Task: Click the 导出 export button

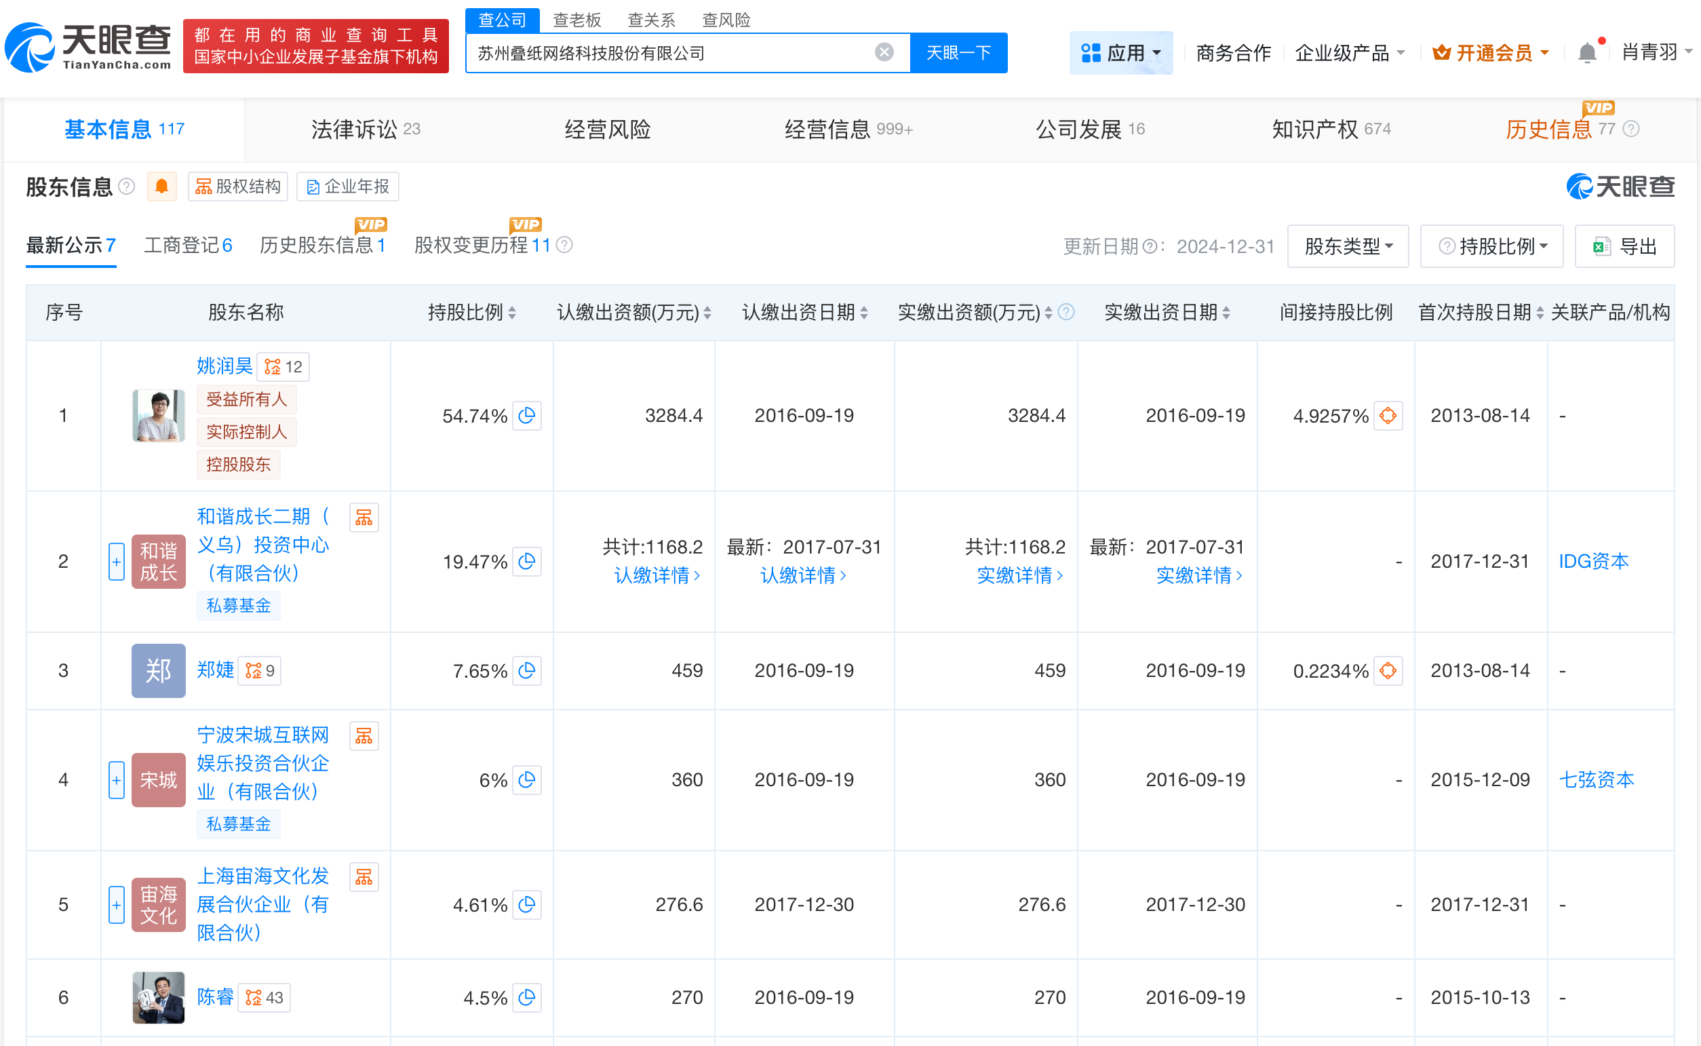Action: tap(1624, 246)
